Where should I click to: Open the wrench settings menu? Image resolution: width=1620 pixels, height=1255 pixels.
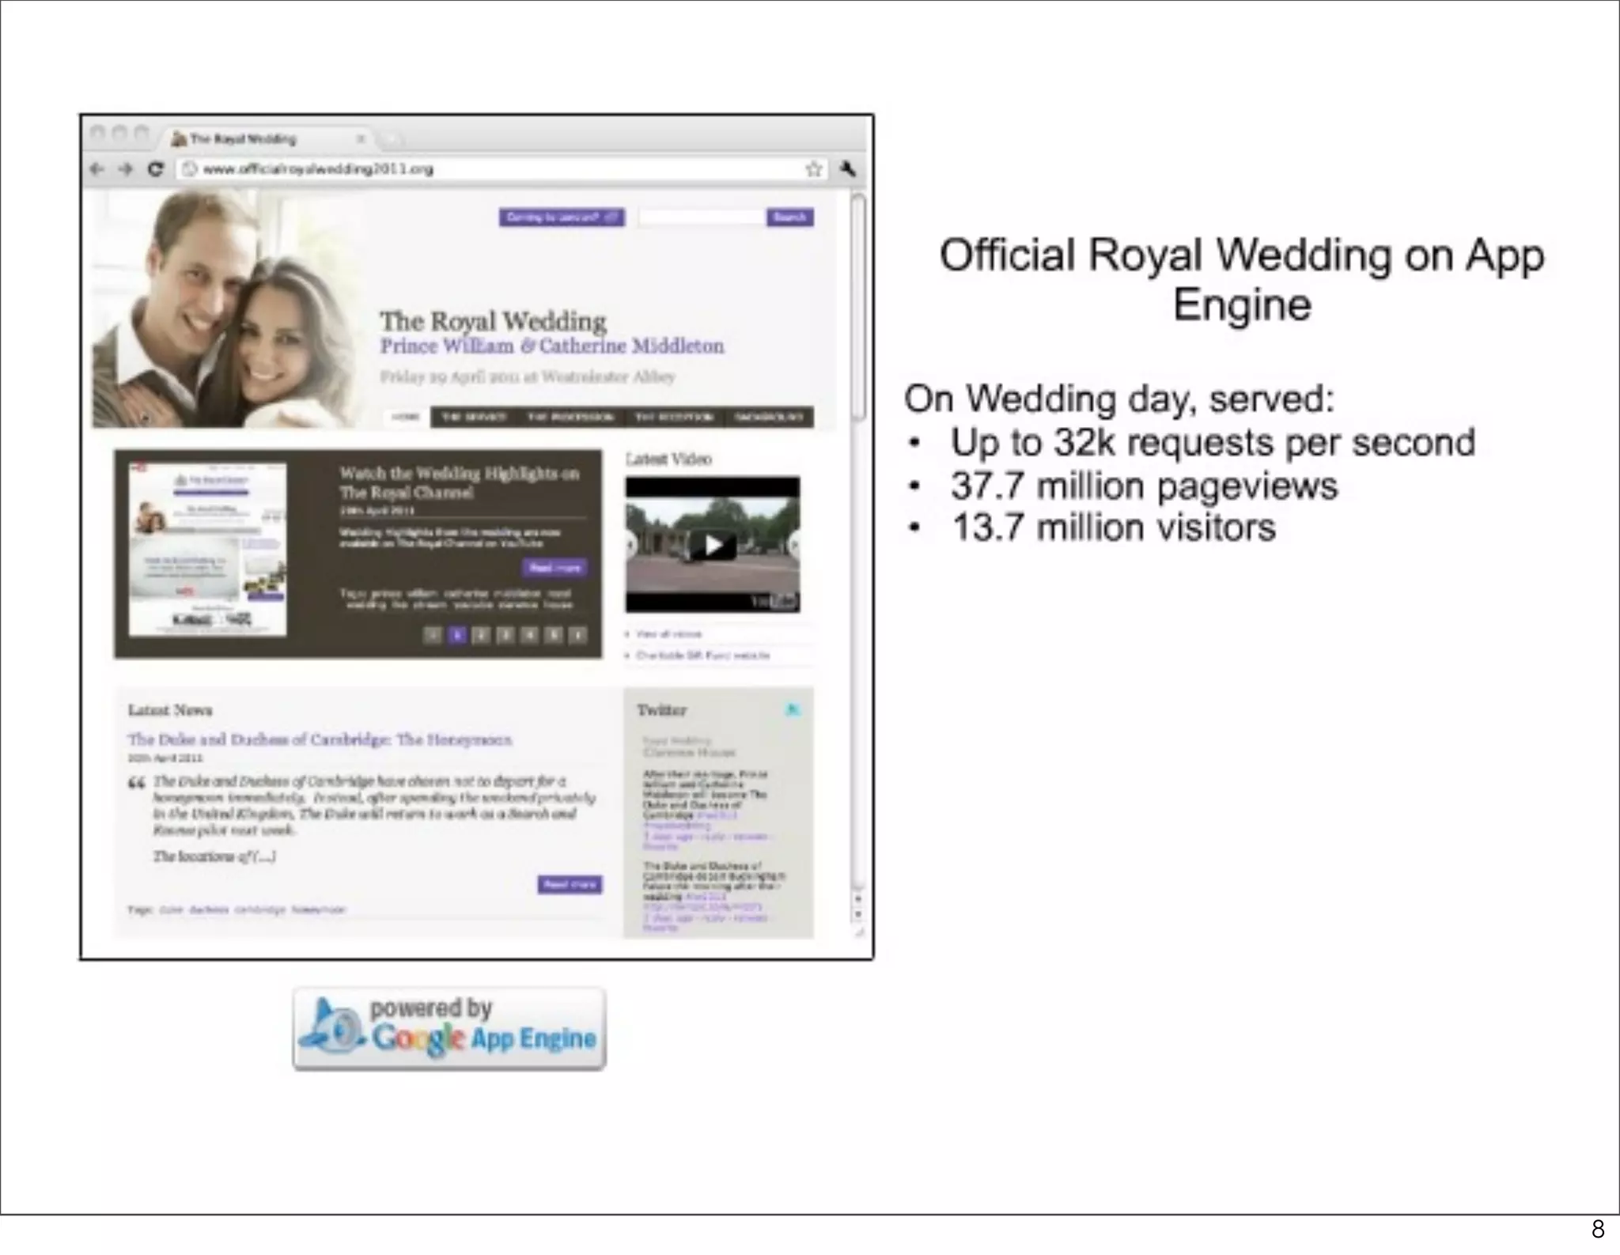coord(847,168)
